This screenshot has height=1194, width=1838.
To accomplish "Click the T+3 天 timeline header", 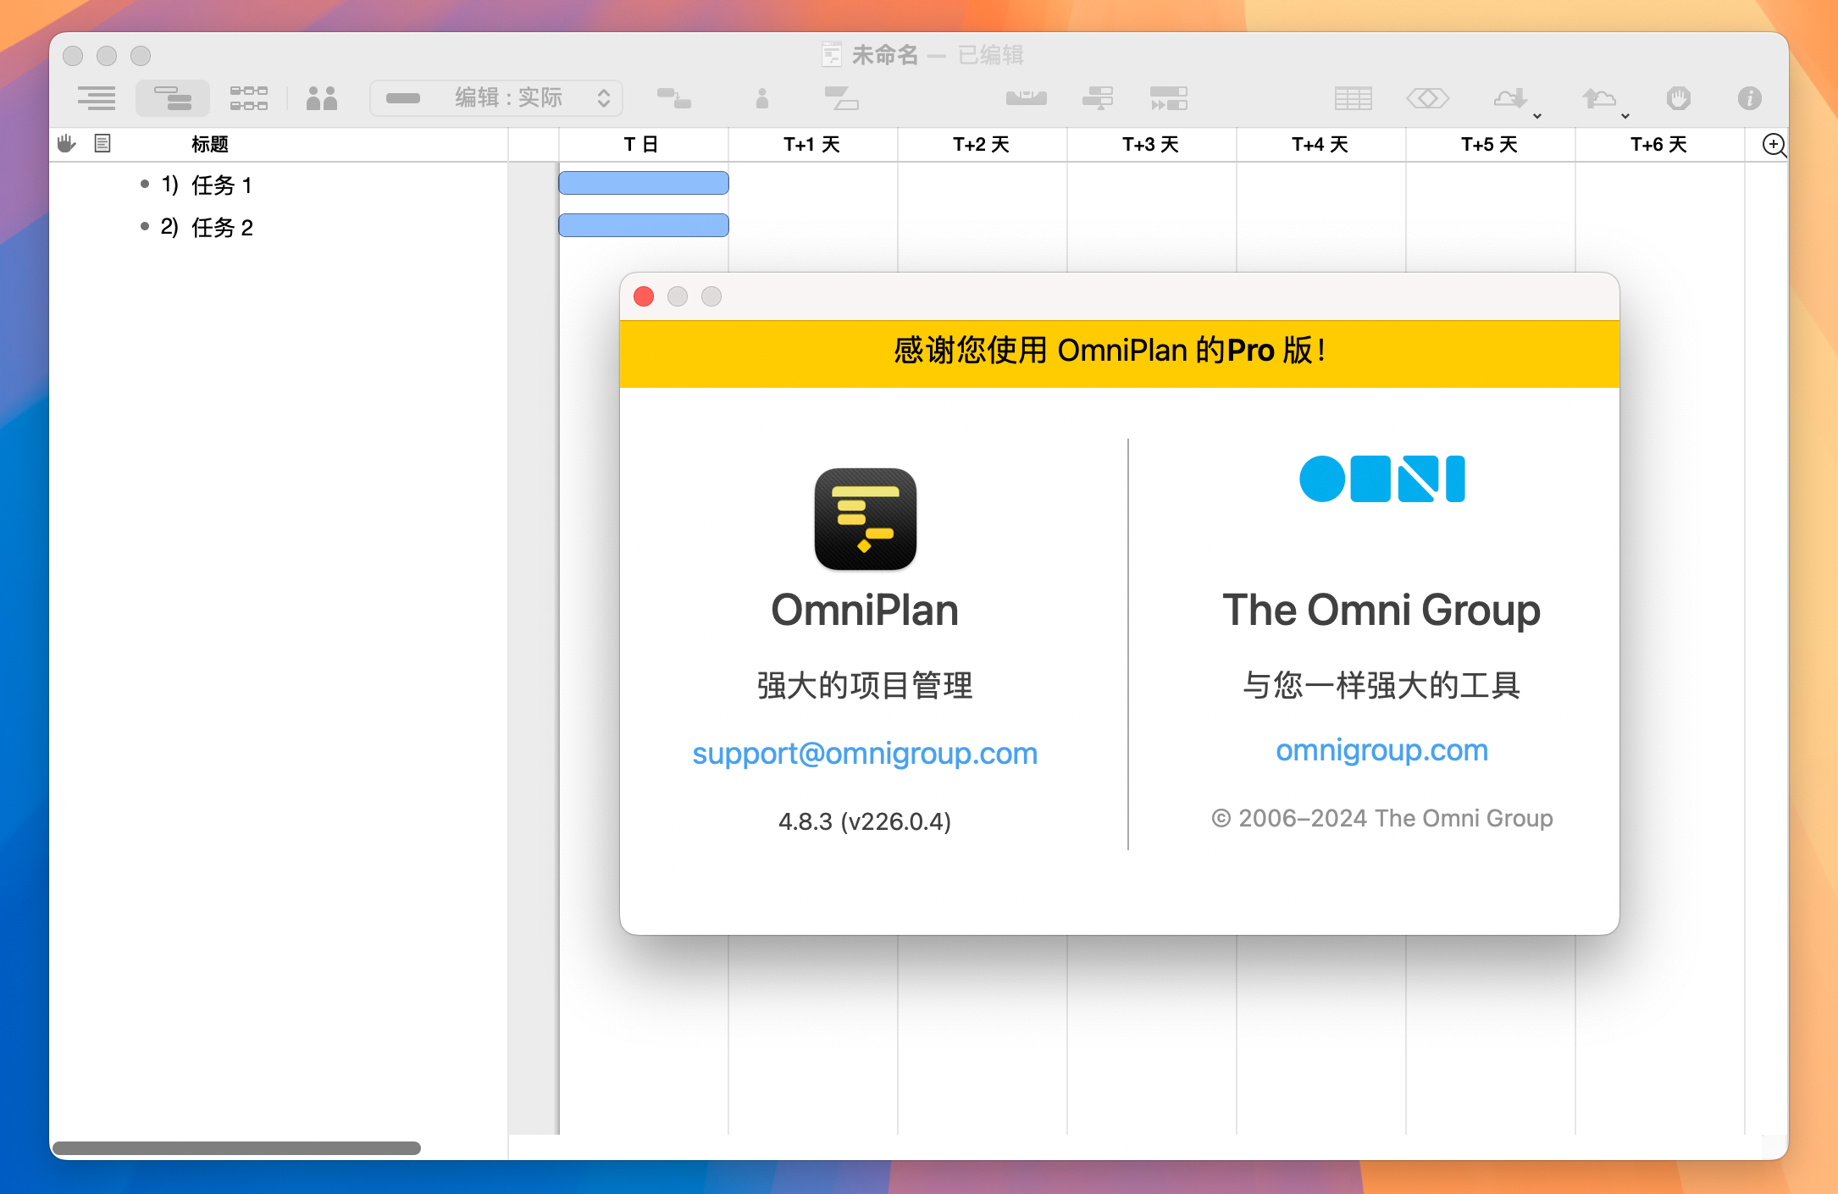I will pyautogui.click(x=1150, y=144).
